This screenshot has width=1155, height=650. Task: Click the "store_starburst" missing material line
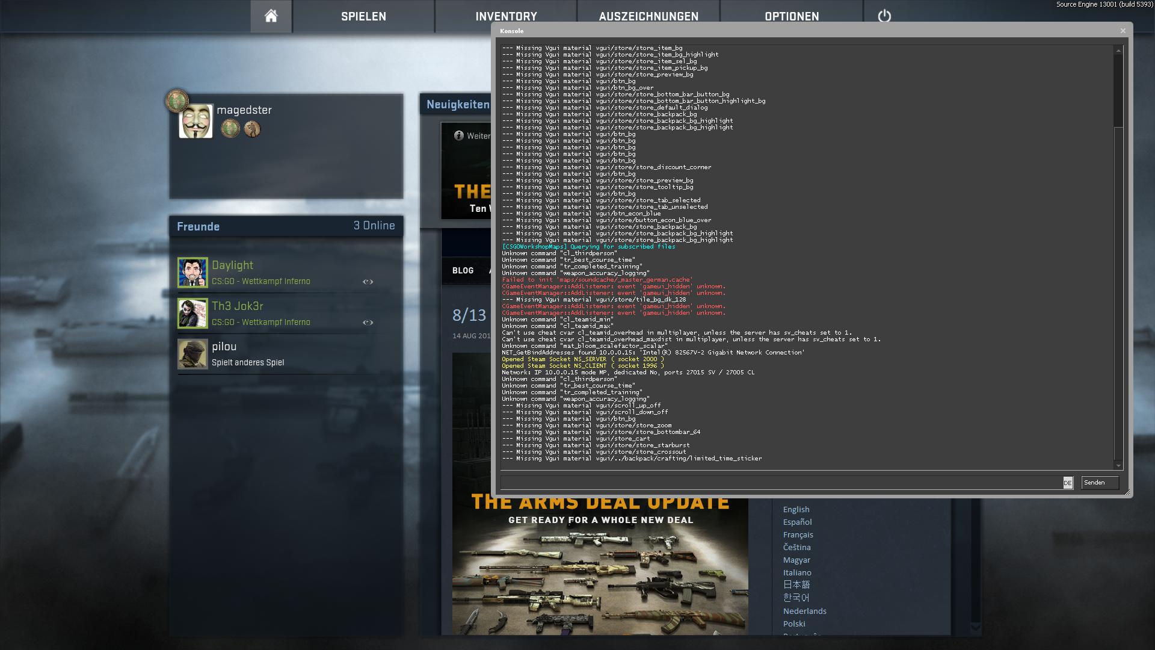[596, 445]
